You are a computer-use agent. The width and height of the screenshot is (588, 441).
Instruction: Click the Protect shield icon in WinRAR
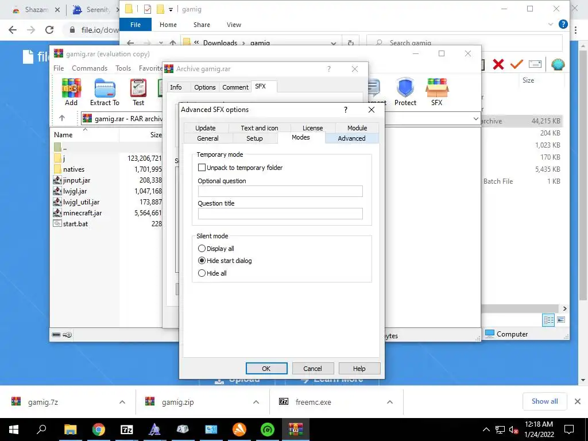pyautogui.click(x=405, y=92)
